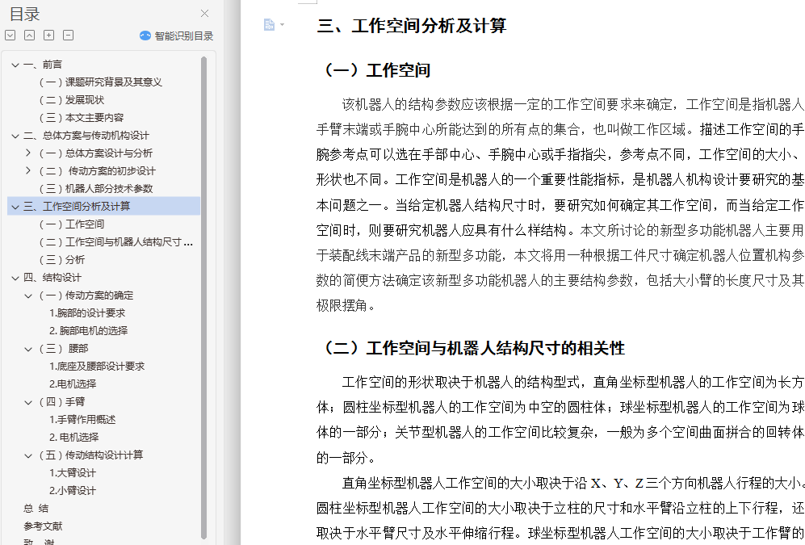Select (五) 传动结构设计计算 entry
Screen dimensions: 805x545
coord(91,455)
